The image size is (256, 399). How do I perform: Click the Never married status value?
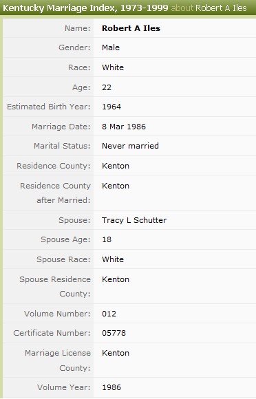pyautogui.click(x=130, y=146)
